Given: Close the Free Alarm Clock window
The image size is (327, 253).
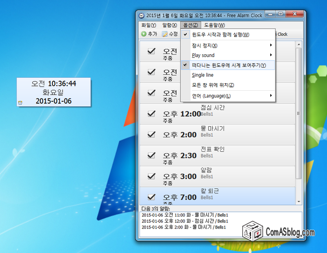Looking at the screenshot, I should [295, 14].
